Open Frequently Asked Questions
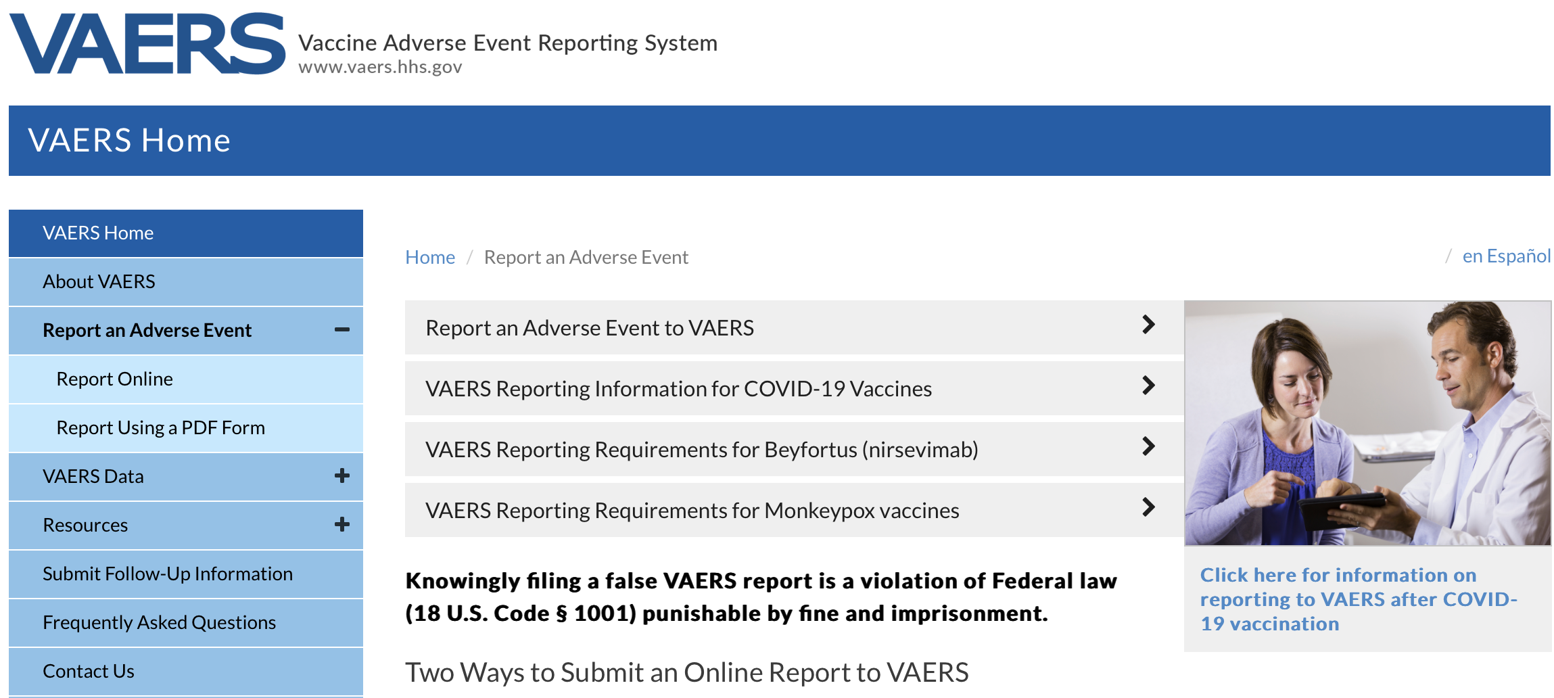The height and width of the screenshot is (698, 1554). pyautogui.click(x=186, y=623)
